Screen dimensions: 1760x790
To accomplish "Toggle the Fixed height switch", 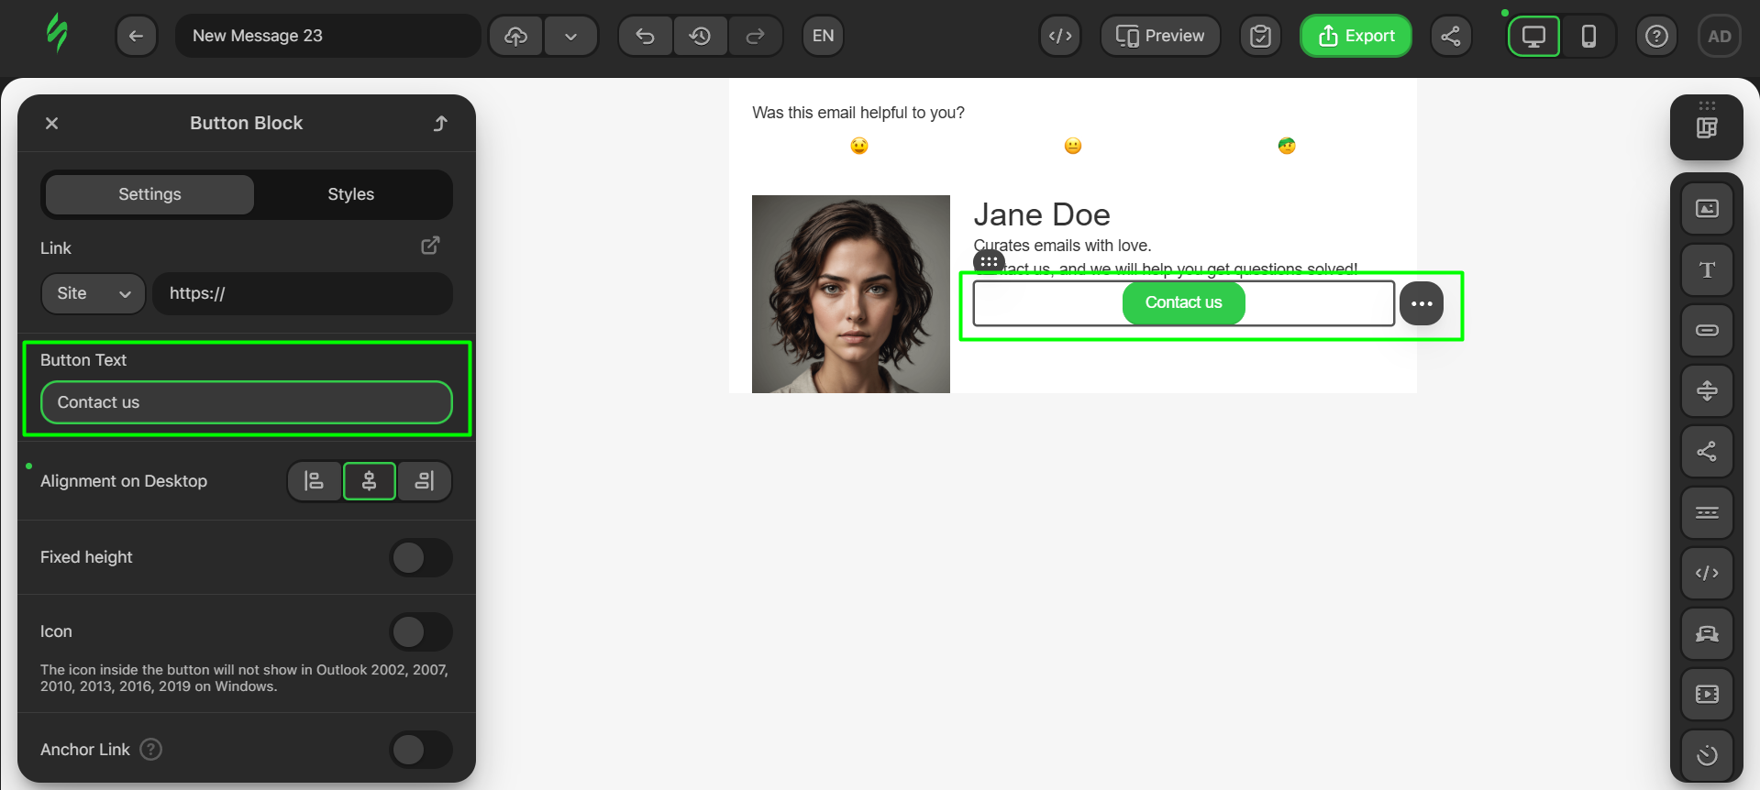I will point(421,557).
